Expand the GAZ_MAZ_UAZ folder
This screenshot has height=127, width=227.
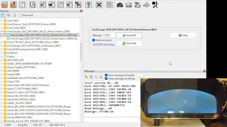point(2,60)
